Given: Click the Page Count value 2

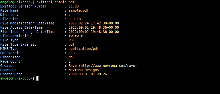Looking at the screenshot, I should (70, 61).
